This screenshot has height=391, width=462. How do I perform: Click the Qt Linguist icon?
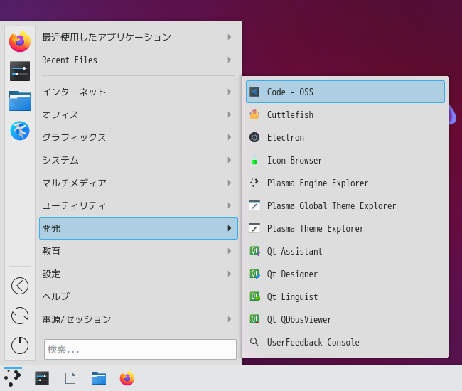255,296
